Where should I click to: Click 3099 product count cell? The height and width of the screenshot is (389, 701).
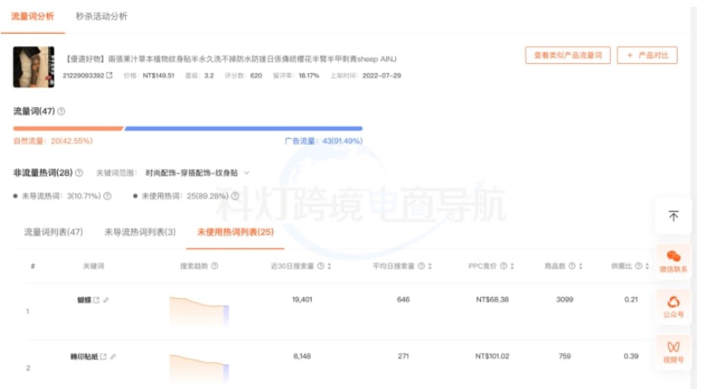[565, 300]
